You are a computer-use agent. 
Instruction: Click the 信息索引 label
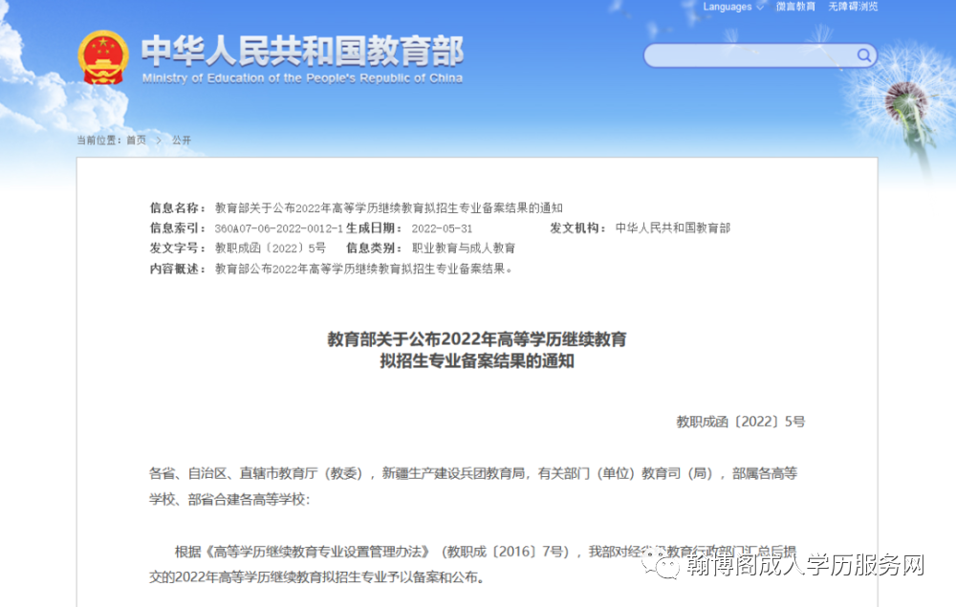pyautogui.click(x=178, y=228)
